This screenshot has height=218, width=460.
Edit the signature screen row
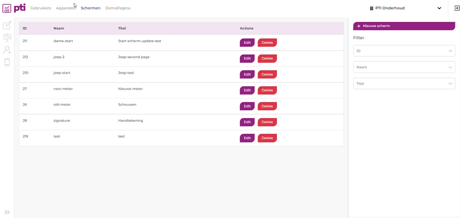[x=247, y=122]
